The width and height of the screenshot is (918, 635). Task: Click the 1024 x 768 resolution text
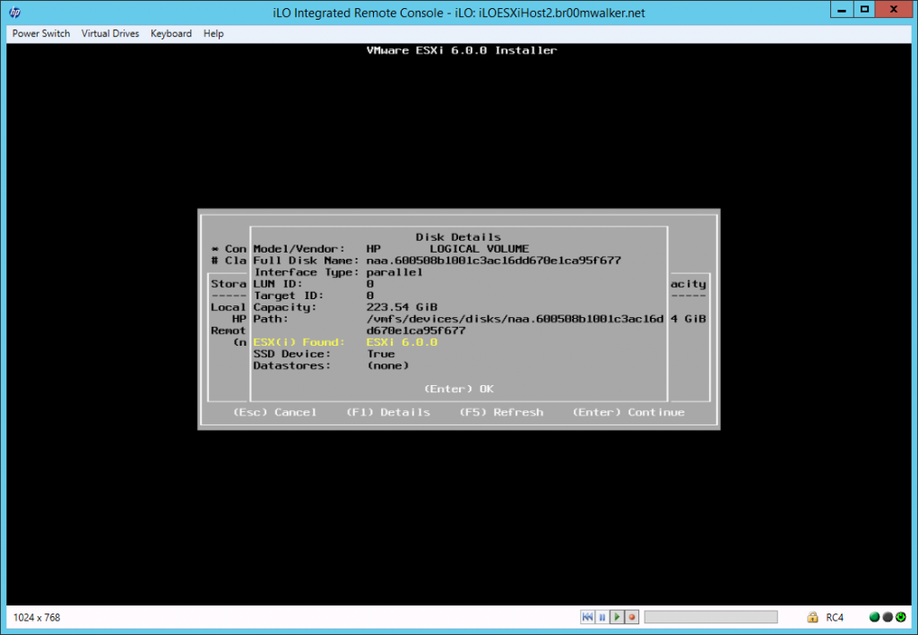pyautogui.click(x=36, y=617)
